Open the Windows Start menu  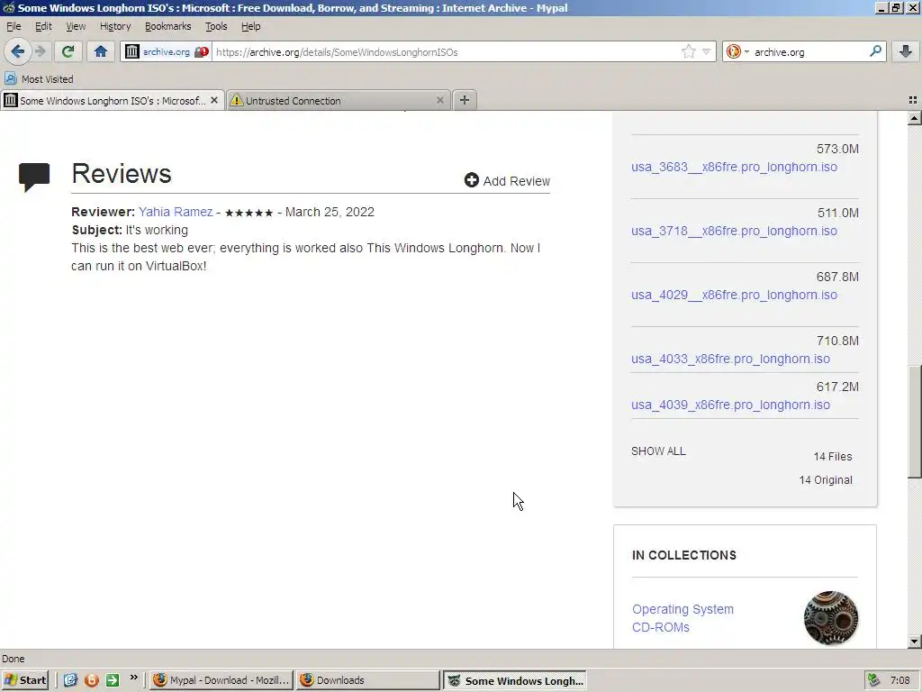click(x=25, y=680)
